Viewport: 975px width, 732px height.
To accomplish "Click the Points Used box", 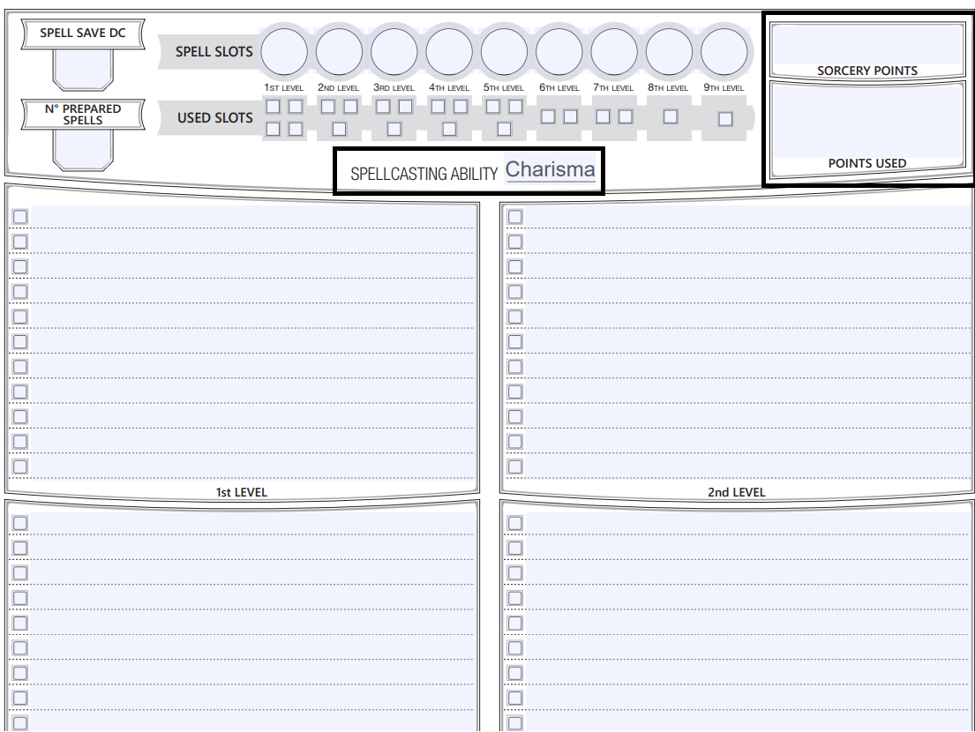I will [866, 119].
